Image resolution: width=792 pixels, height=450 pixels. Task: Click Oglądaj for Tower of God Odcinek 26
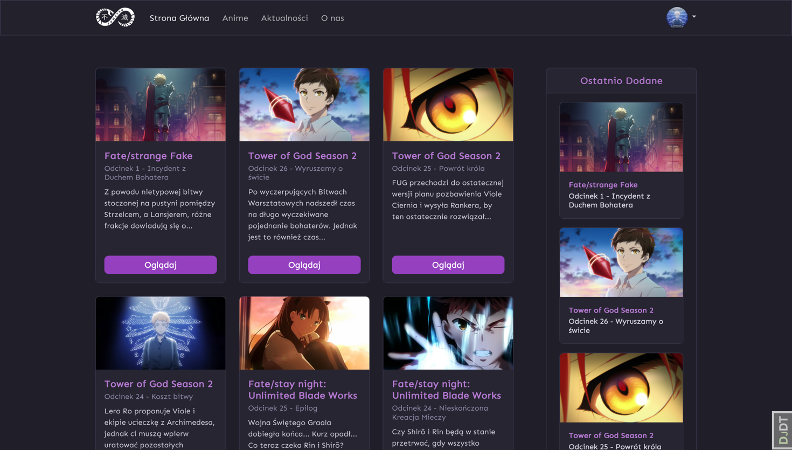[304, 265]
